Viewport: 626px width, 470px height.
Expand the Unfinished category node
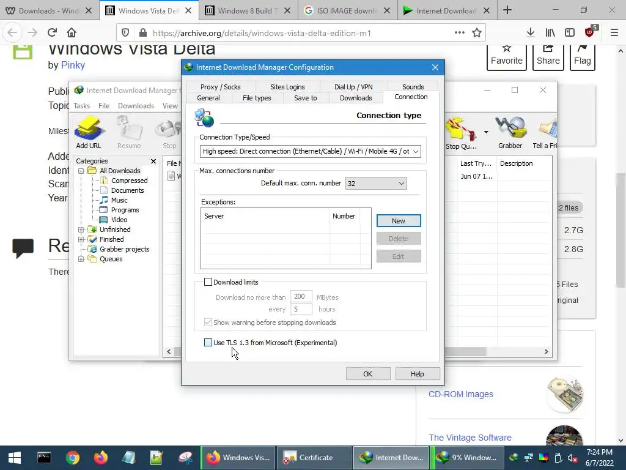[81, 230]
